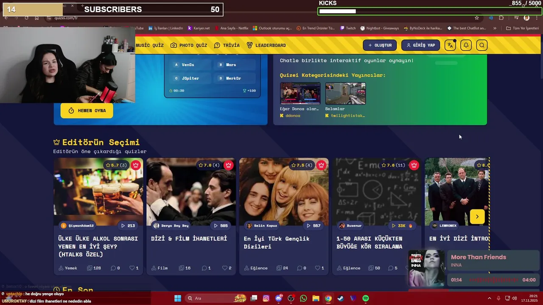Open the Music Quiz menu item
The width and height of the screenshot is (543, 305).
149,45
